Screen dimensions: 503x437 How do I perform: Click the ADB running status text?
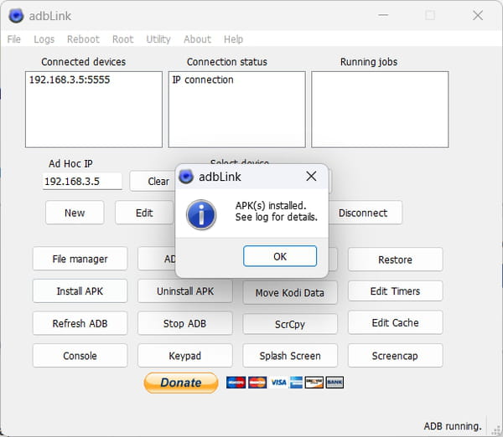coord(453,426)
